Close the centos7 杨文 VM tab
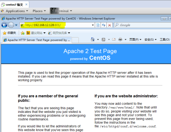Viewport: 171px width, 132px height. 26,4
